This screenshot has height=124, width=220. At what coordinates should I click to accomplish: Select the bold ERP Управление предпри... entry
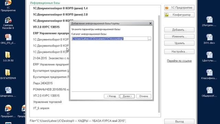(x=51, y=33)
